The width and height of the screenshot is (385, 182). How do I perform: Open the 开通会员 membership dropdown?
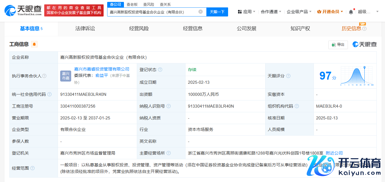(330, 12)
